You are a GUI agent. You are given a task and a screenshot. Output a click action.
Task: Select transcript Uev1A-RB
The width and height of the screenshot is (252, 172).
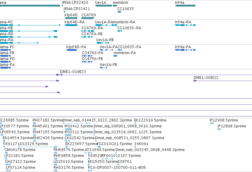[x=102, y=43]
